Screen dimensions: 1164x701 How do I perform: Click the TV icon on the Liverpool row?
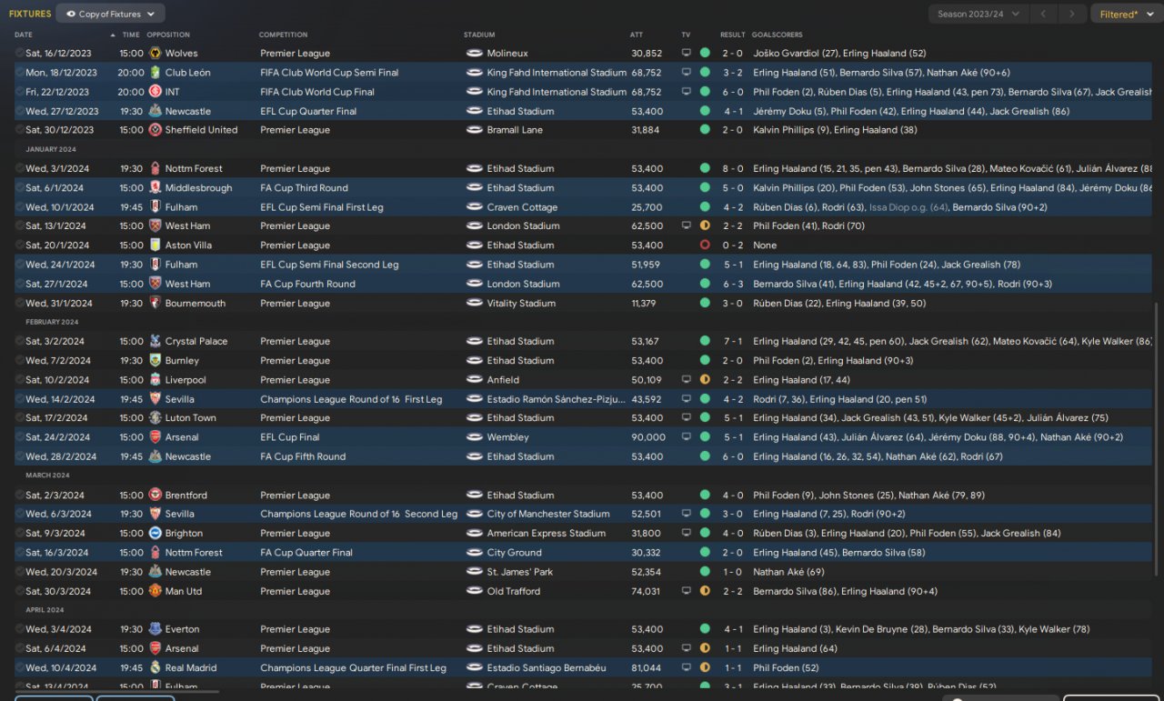tap(687, 380)
